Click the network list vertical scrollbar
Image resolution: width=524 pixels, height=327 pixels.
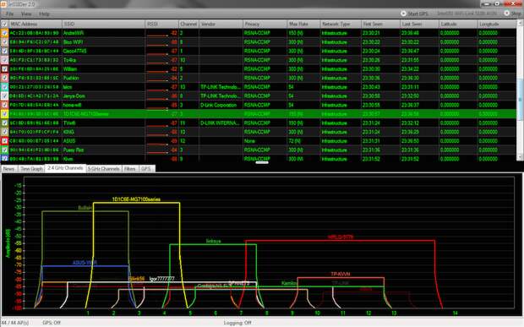click(x=520, y=90)
